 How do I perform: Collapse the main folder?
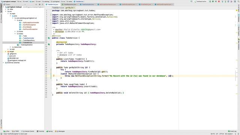point(8,13)
